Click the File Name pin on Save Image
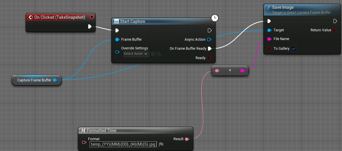This screenshot has height=151, width=342. click(x=269, y=39)
